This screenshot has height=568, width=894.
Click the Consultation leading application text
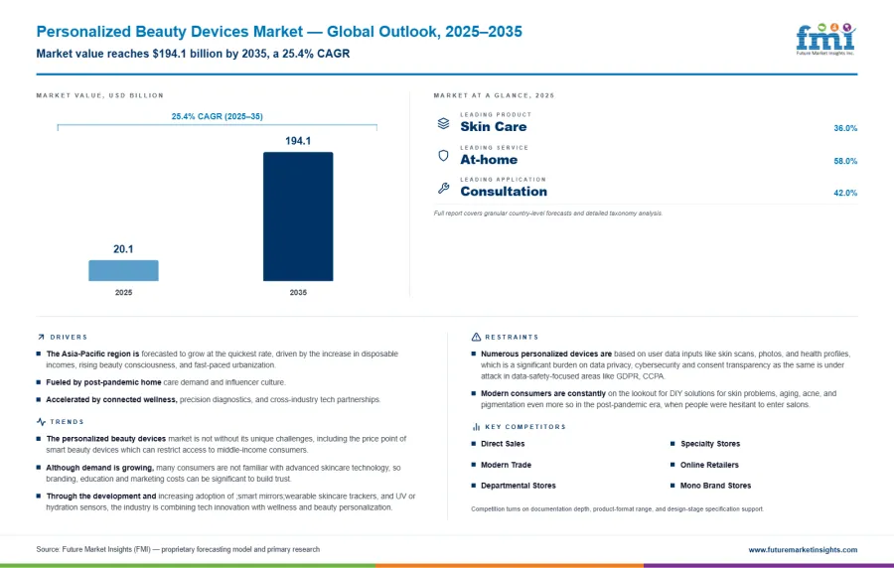point(504,192)
